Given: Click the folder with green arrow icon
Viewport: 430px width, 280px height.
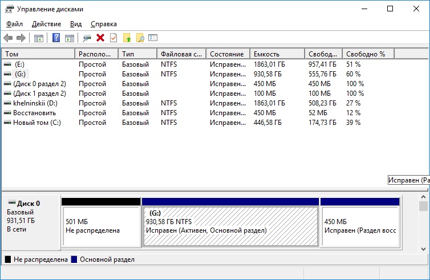Looking at the screenshot, I should (127, 38).
